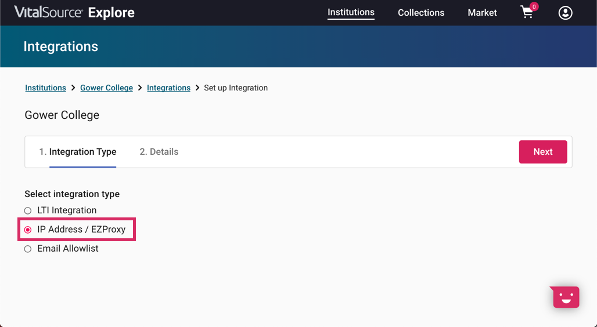The image size is (597, 327).
Task: Open Collections in the top navigation
Action: (x=421, y=13)
